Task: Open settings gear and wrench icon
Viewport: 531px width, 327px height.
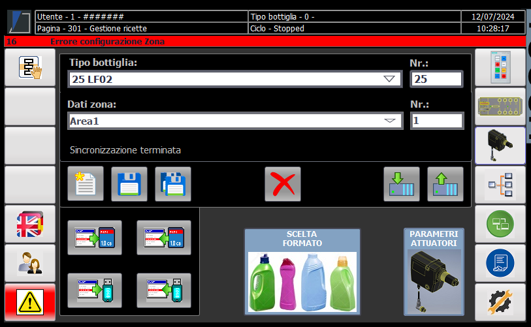Action: click(x=500, y=302)
